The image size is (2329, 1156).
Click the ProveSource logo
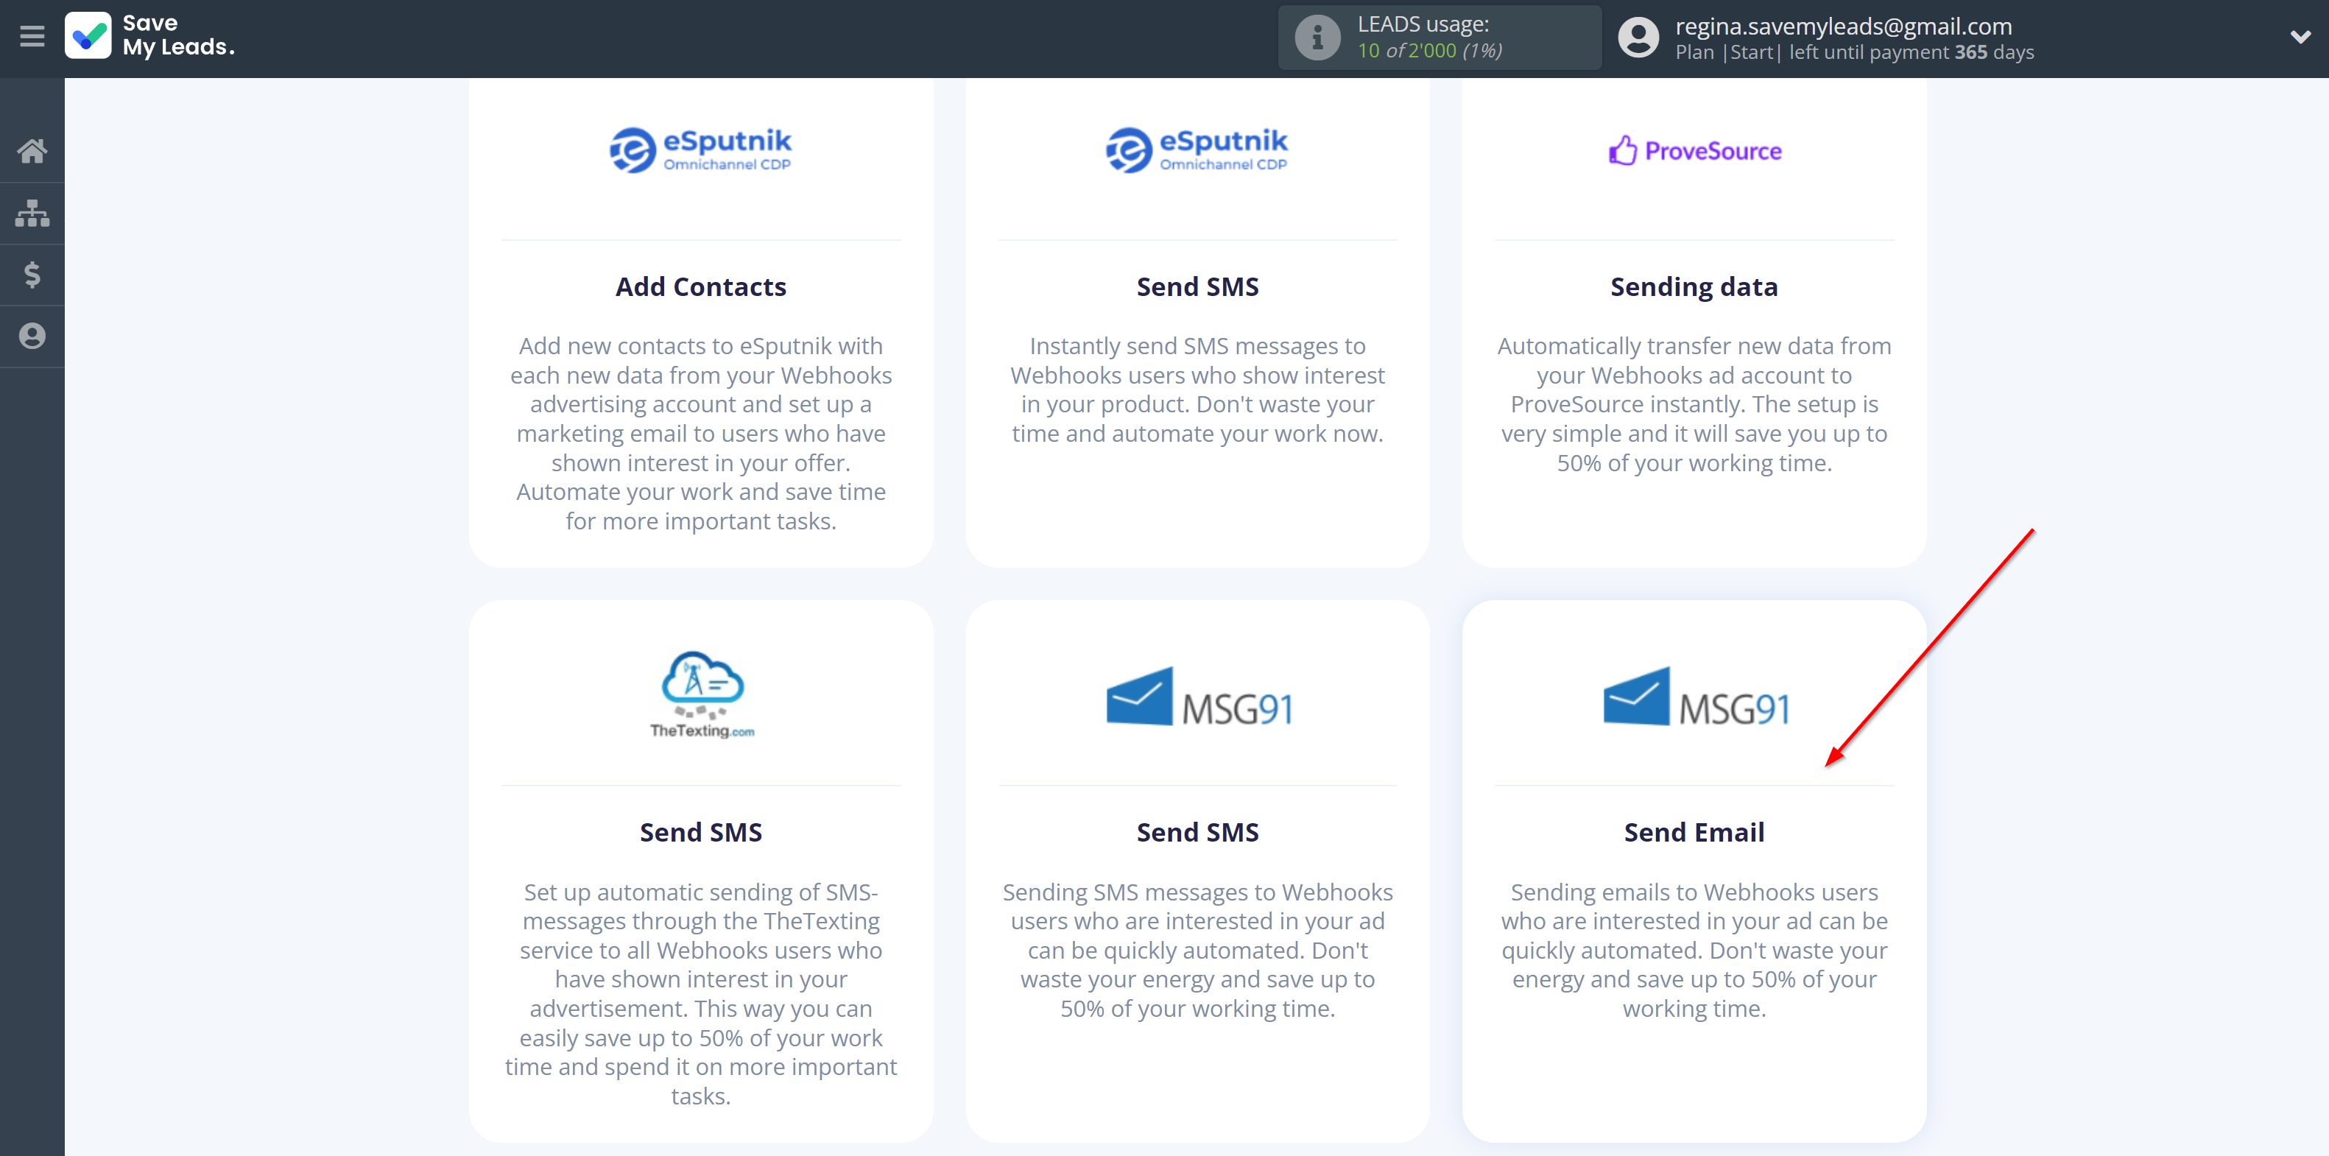coord(1694,151)
